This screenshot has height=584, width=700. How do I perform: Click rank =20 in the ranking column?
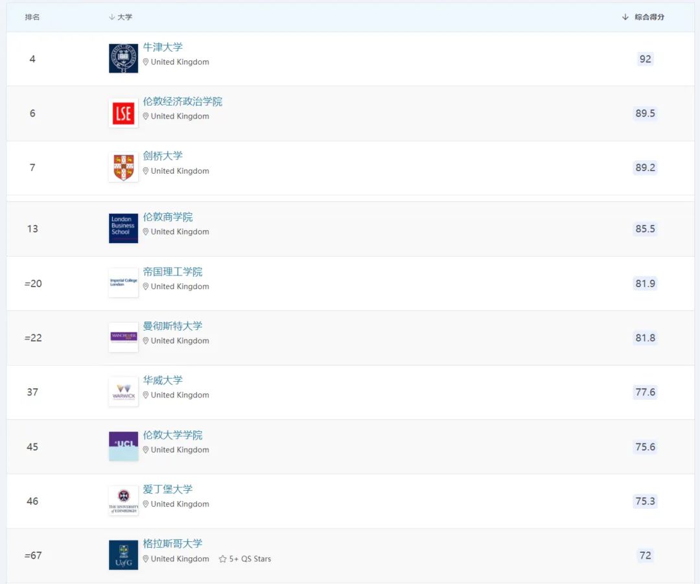(x=33, y=283)
